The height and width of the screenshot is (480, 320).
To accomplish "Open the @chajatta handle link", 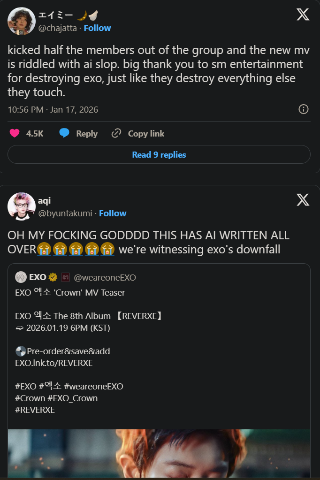I will click(58, 28).
